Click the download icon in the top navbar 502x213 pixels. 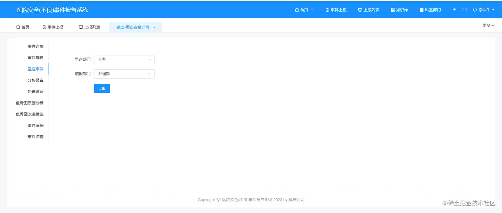454,10
